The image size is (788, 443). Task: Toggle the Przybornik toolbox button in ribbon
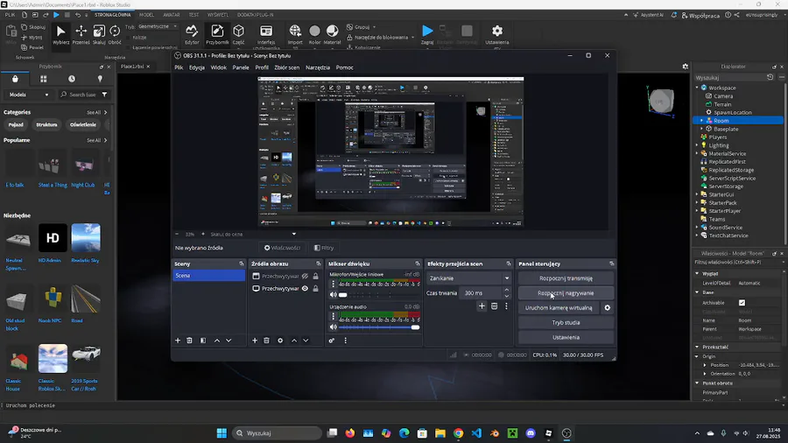(217, 35)
